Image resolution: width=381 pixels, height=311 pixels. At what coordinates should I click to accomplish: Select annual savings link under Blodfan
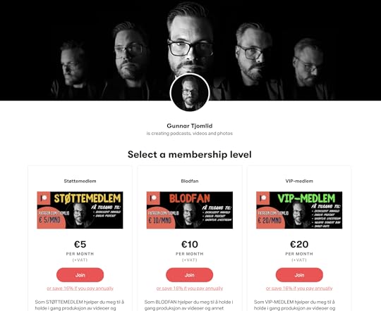click(x=190, y=288)
